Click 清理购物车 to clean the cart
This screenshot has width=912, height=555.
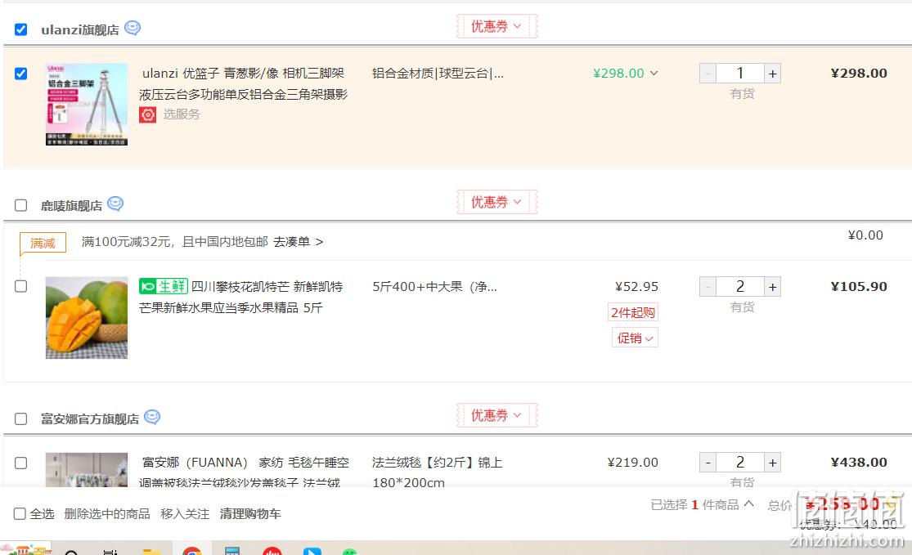click(250, 514)
